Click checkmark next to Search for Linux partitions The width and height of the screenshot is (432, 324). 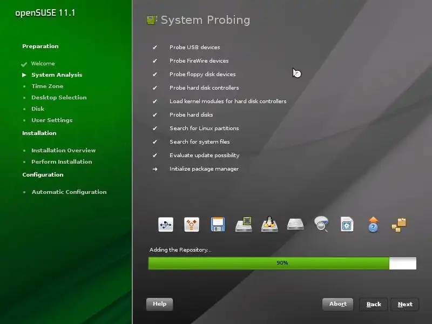(155, 129)
